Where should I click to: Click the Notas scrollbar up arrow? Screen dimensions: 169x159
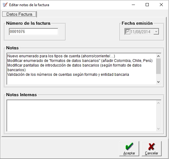pos(158,56)
